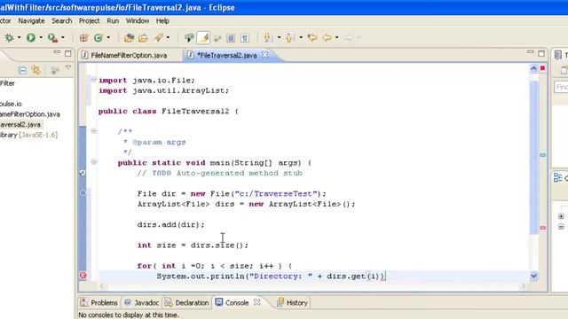Screen dimensions: 568x319
Task: Click the Previous Annotation arrow icon
Action: pyautogui.click(x=289, y=37)
